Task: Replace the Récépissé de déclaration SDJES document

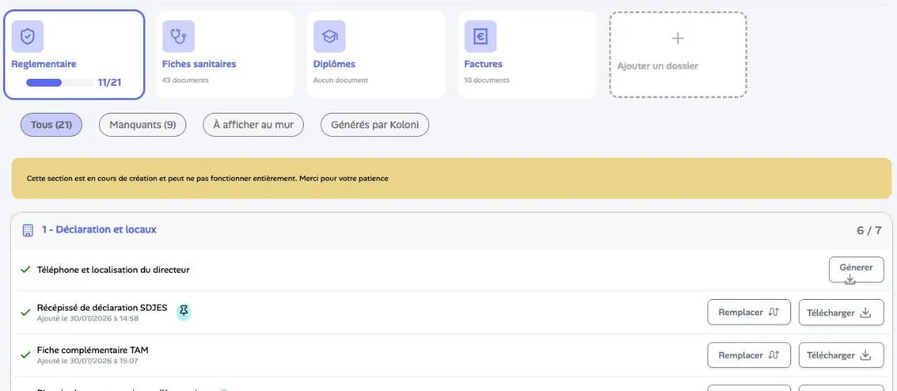Action: pyautogui.click(x=749, y=312)
